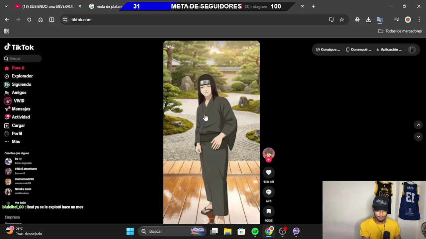426x239 pixels.
Task: Open the followed account kv
Action: [19, 161]
